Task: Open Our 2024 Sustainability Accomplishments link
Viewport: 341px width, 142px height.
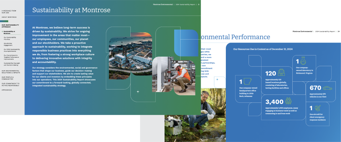Action: click(x=12, y=50)
